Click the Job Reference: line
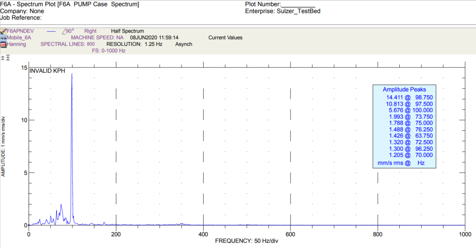476x248 pixels. click(x=21, y=18)
